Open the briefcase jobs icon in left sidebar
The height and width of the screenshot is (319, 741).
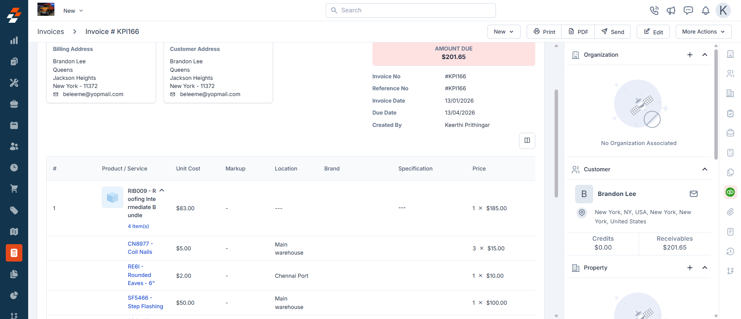tap(14, 104)
